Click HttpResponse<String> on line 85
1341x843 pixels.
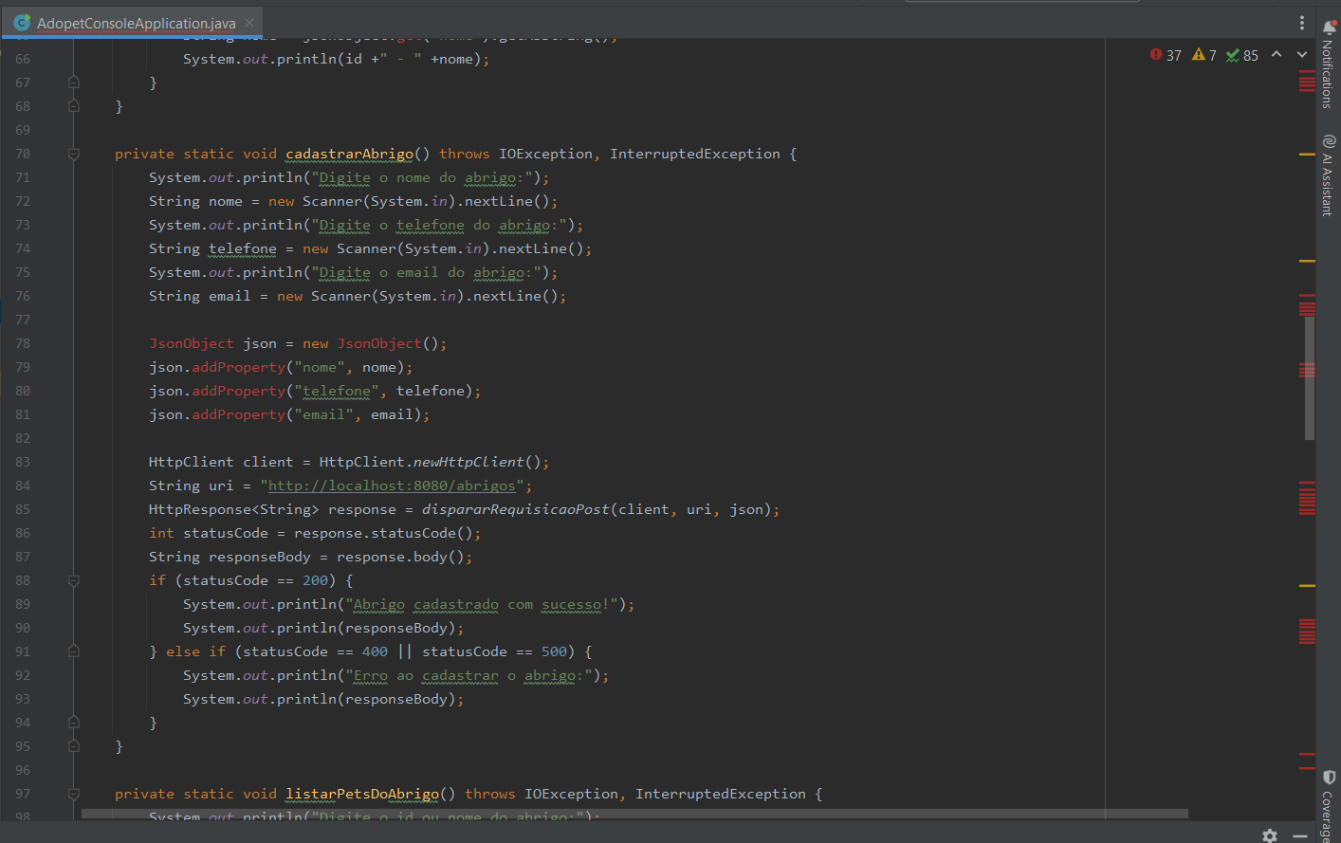click(234, 509)
